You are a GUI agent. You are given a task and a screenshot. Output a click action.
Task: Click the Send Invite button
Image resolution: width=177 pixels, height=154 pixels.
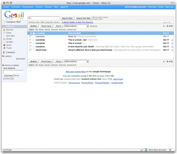8,75
